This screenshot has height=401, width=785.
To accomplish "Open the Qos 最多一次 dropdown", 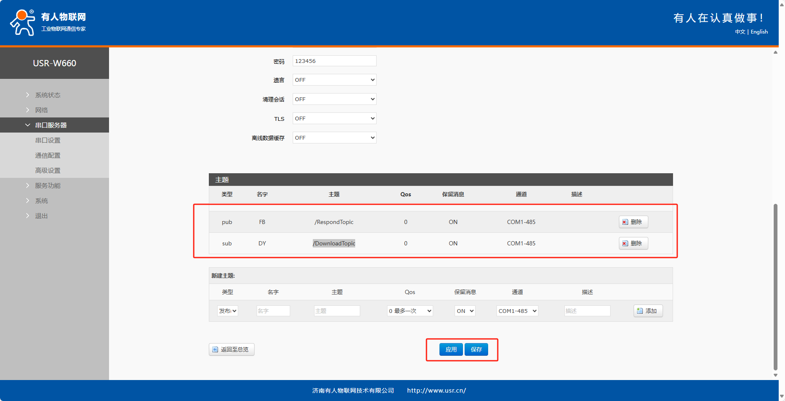I will 410,311.
